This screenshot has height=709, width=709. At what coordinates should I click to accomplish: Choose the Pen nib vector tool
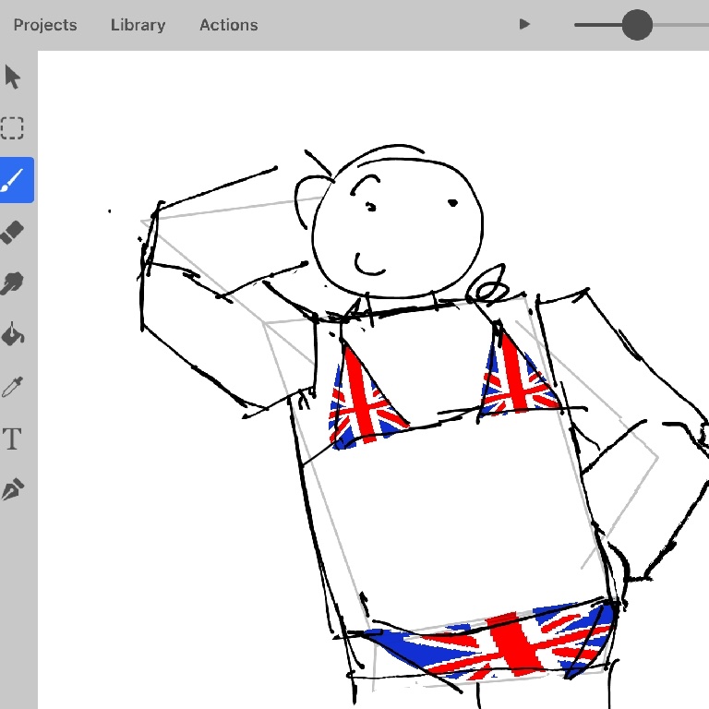point(12,489)
